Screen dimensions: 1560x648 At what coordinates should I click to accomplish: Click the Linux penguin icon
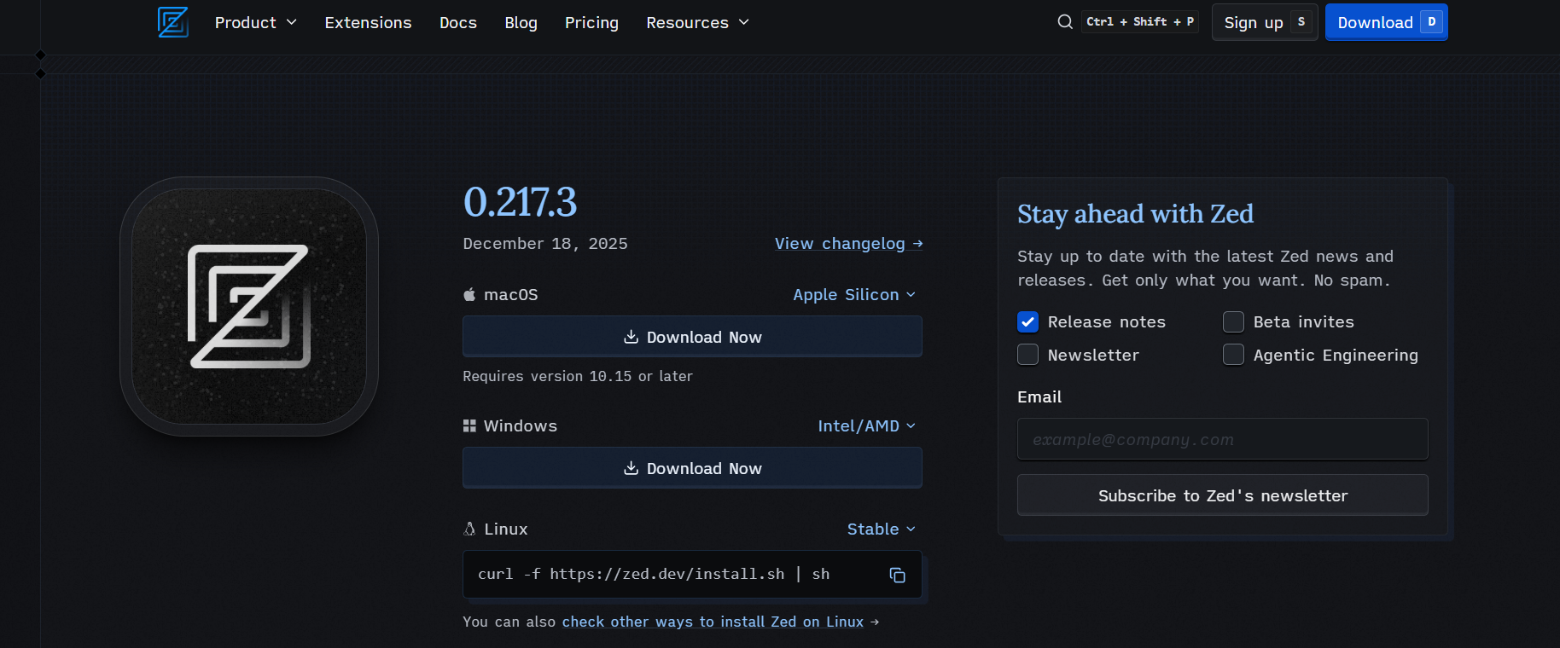click(x=469, y=529)
